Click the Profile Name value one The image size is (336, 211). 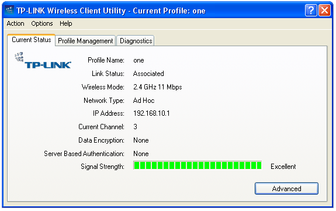click(x=138, y=60)
